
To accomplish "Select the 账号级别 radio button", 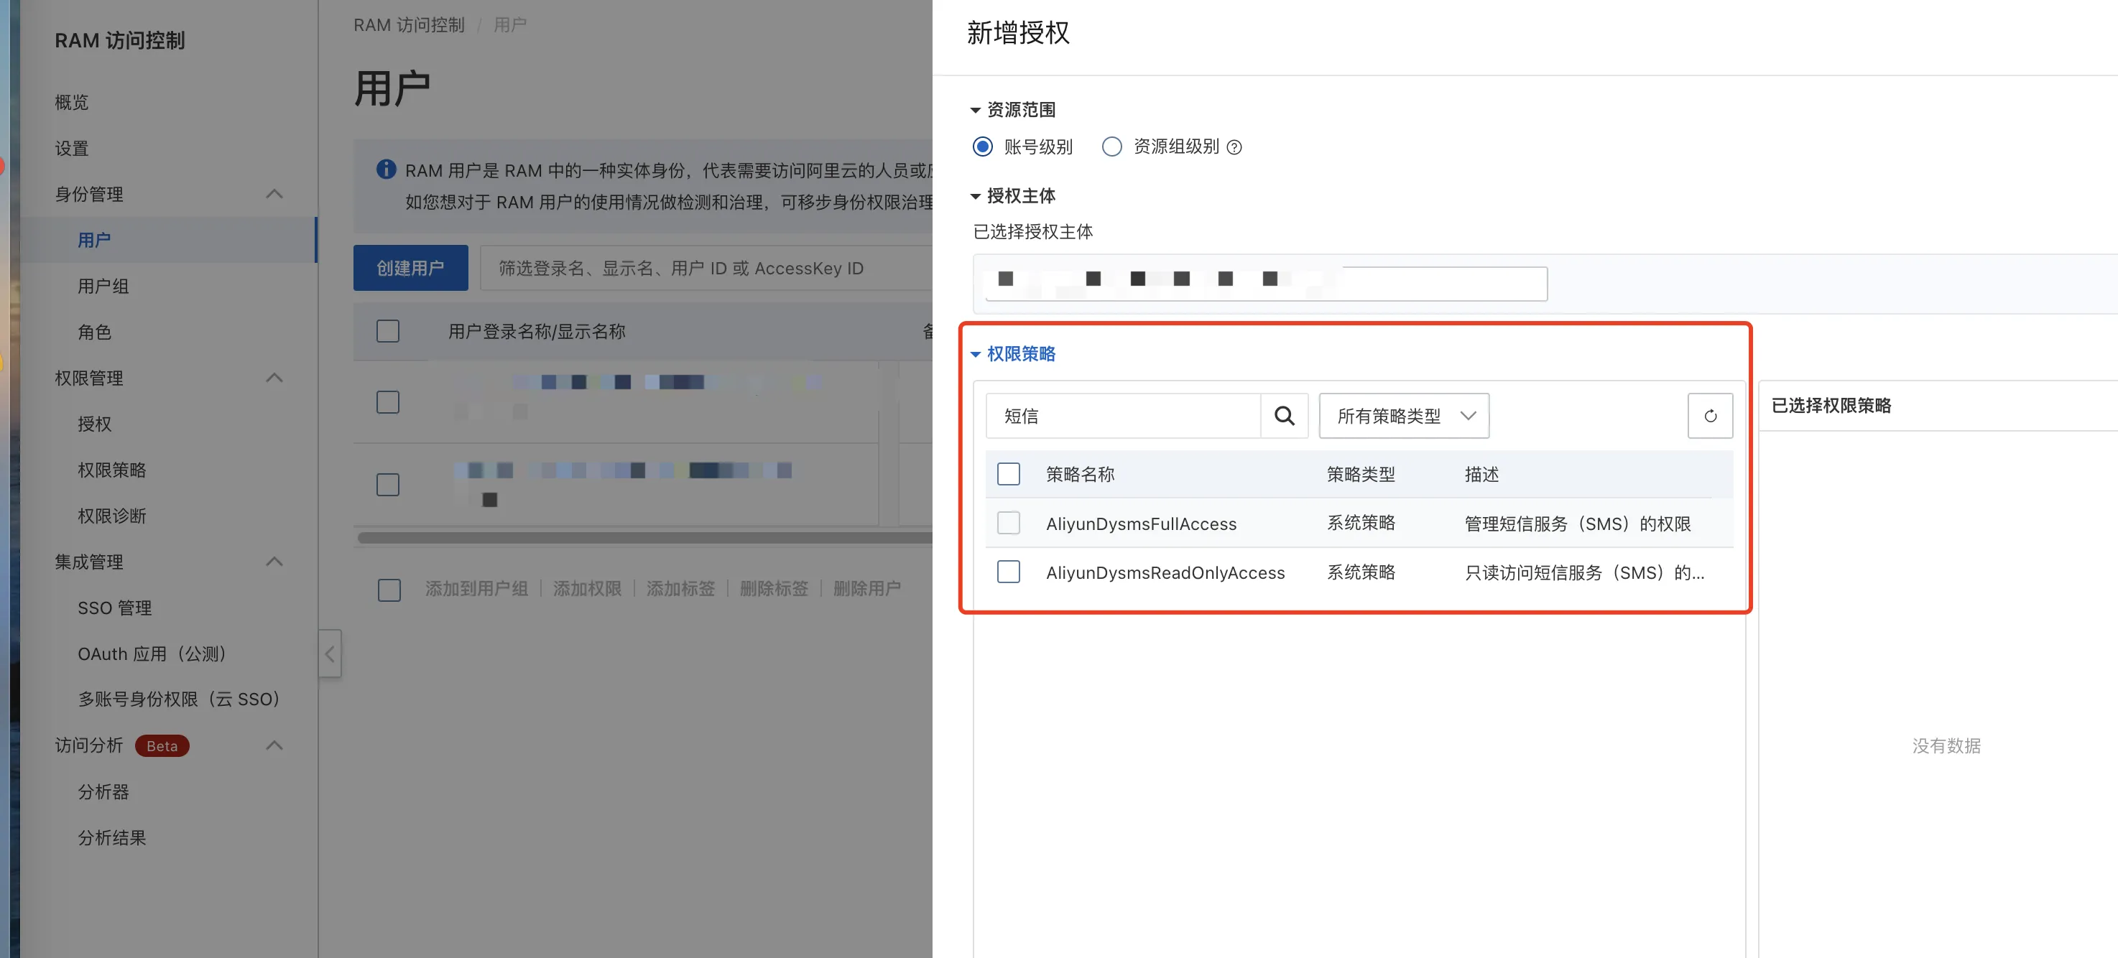I will point(983,147).
